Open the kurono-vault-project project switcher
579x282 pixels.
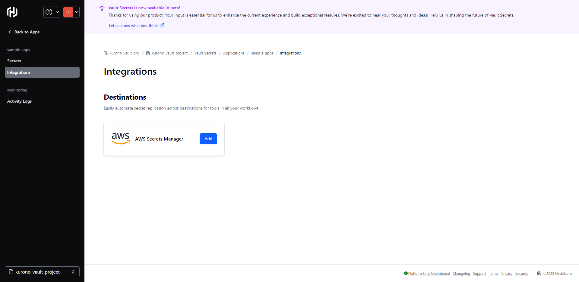[x=42, y=272]
